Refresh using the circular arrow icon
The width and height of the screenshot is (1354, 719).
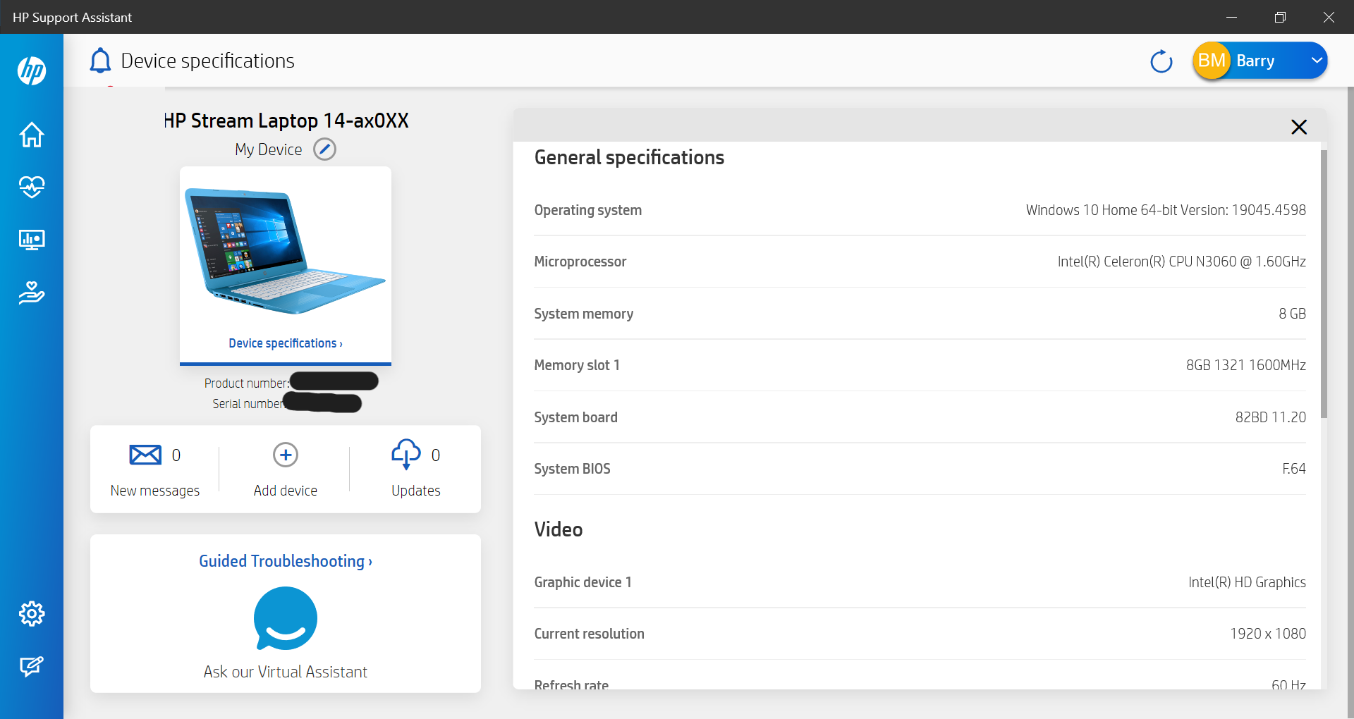coord(1161,61)
